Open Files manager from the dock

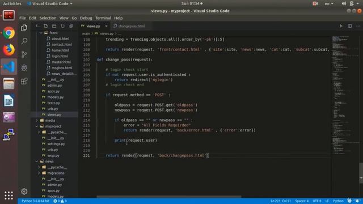coord(9,83)
